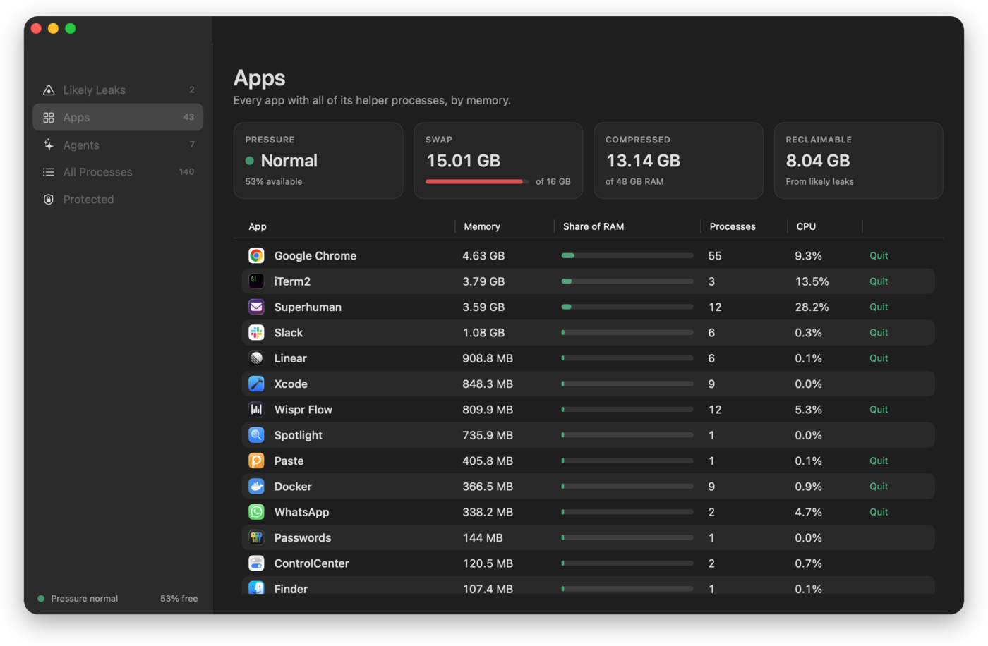
Task: Click the Linear app icon
Action: point(256,358)
